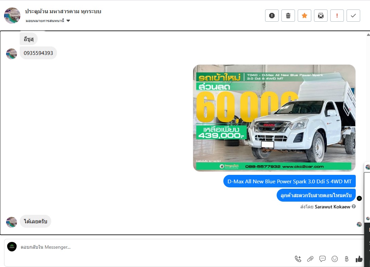Click scroll up arrow of chat
Screen dimensions: 370x267
368,35
